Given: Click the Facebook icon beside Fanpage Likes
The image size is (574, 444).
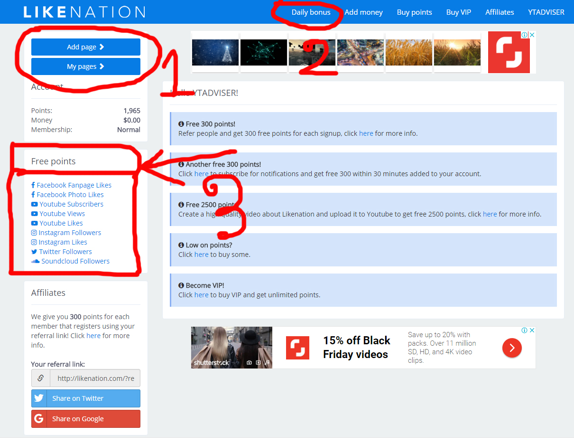Looking at the screenshot, I should pyautogui.click(x=33, y=185).
